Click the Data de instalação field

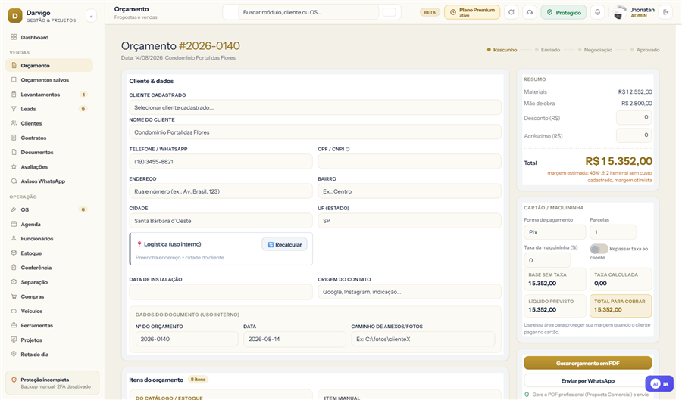coord(221,292)
